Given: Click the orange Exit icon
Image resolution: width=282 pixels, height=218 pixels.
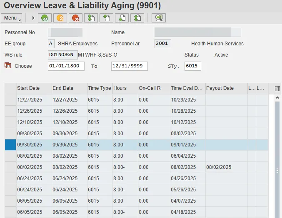Looking at the screenshot, I should pos(60,18).
